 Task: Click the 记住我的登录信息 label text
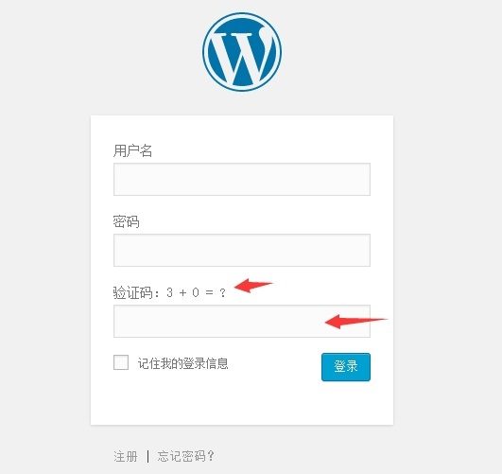click(182, 363)
